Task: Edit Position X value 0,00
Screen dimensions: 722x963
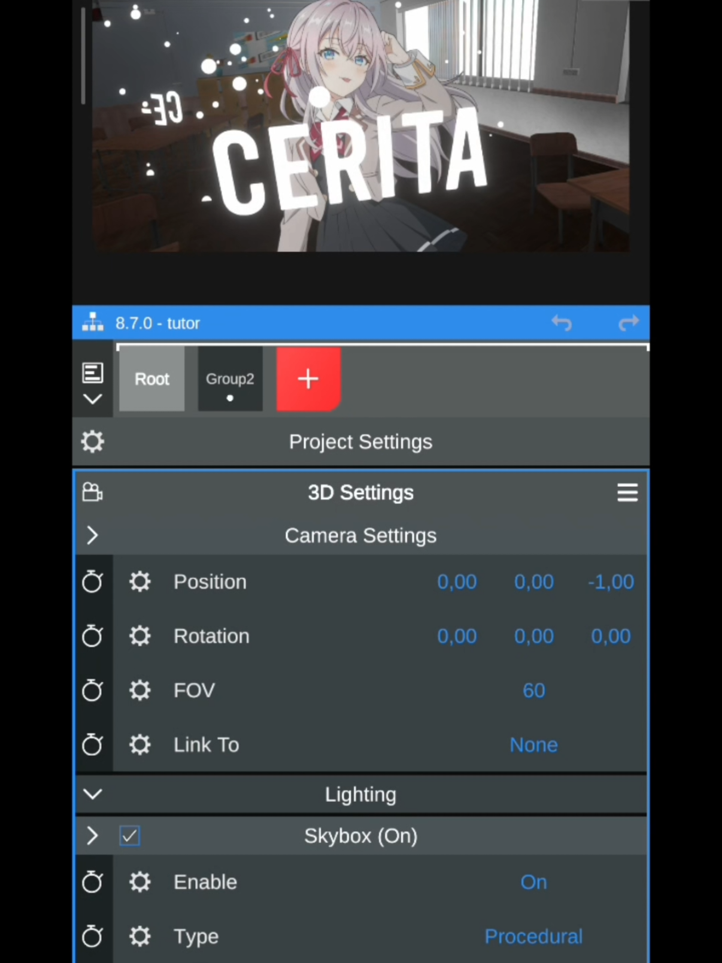Action: coord(457,582)
